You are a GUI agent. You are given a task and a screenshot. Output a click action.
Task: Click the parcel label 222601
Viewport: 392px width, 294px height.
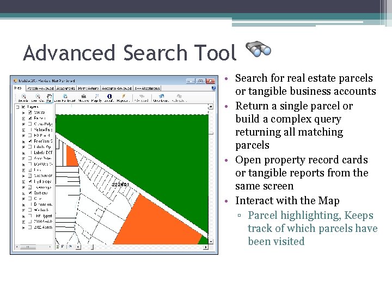pyautogui.click(x=120, y=185)
